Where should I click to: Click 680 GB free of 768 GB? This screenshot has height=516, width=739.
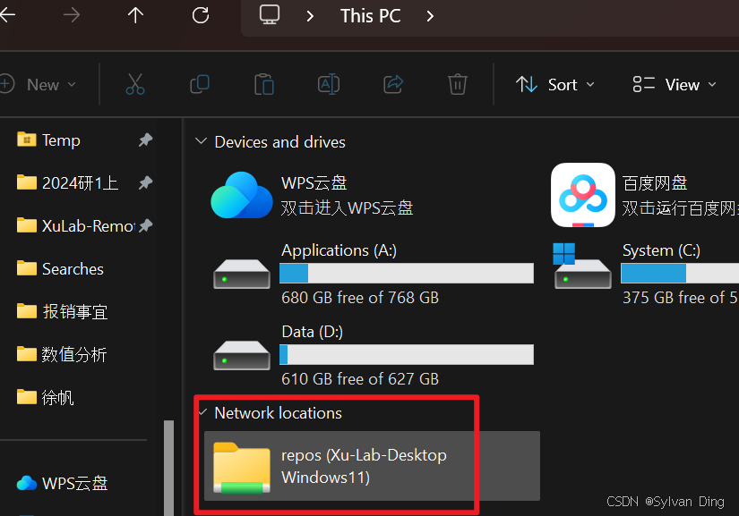pos(360,298)
